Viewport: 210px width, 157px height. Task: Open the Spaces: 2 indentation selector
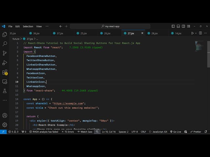(123, 132)
